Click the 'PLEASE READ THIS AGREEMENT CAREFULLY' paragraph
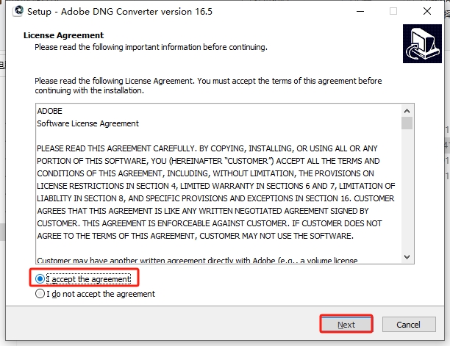 [216, 192]
